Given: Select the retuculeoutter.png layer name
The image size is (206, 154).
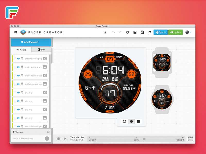Looking at the screenshot, I should [x=34, y=127].
